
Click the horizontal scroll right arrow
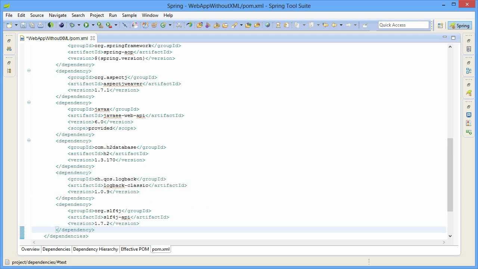[x=444, y=242]
